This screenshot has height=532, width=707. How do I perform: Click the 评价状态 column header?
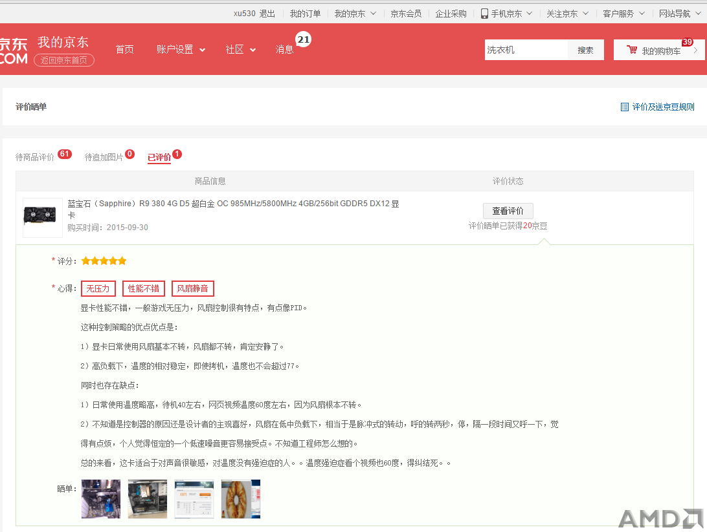508,182
